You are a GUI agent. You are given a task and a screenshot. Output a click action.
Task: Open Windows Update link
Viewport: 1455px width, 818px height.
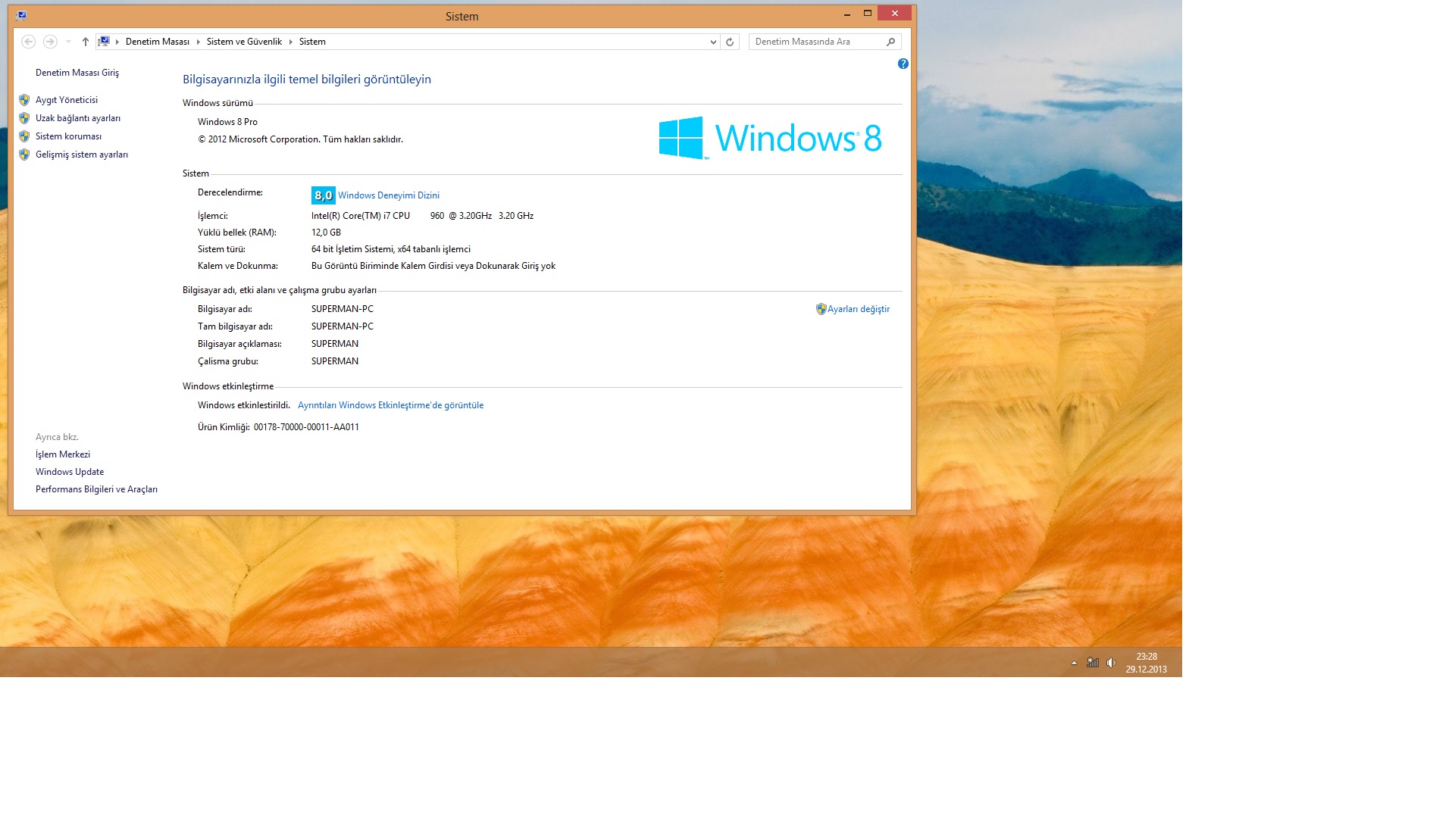(70, 472)
